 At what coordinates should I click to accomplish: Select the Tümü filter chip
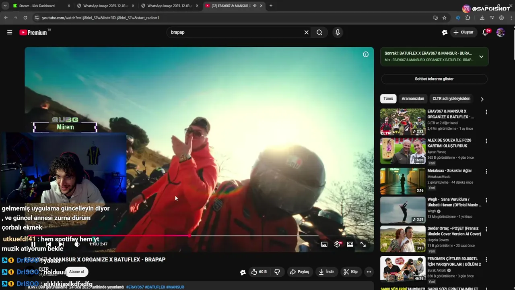388,99
